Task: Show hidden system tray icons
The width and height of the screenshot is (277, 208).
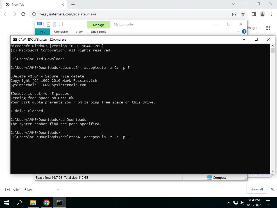Action: click(229, 203)
